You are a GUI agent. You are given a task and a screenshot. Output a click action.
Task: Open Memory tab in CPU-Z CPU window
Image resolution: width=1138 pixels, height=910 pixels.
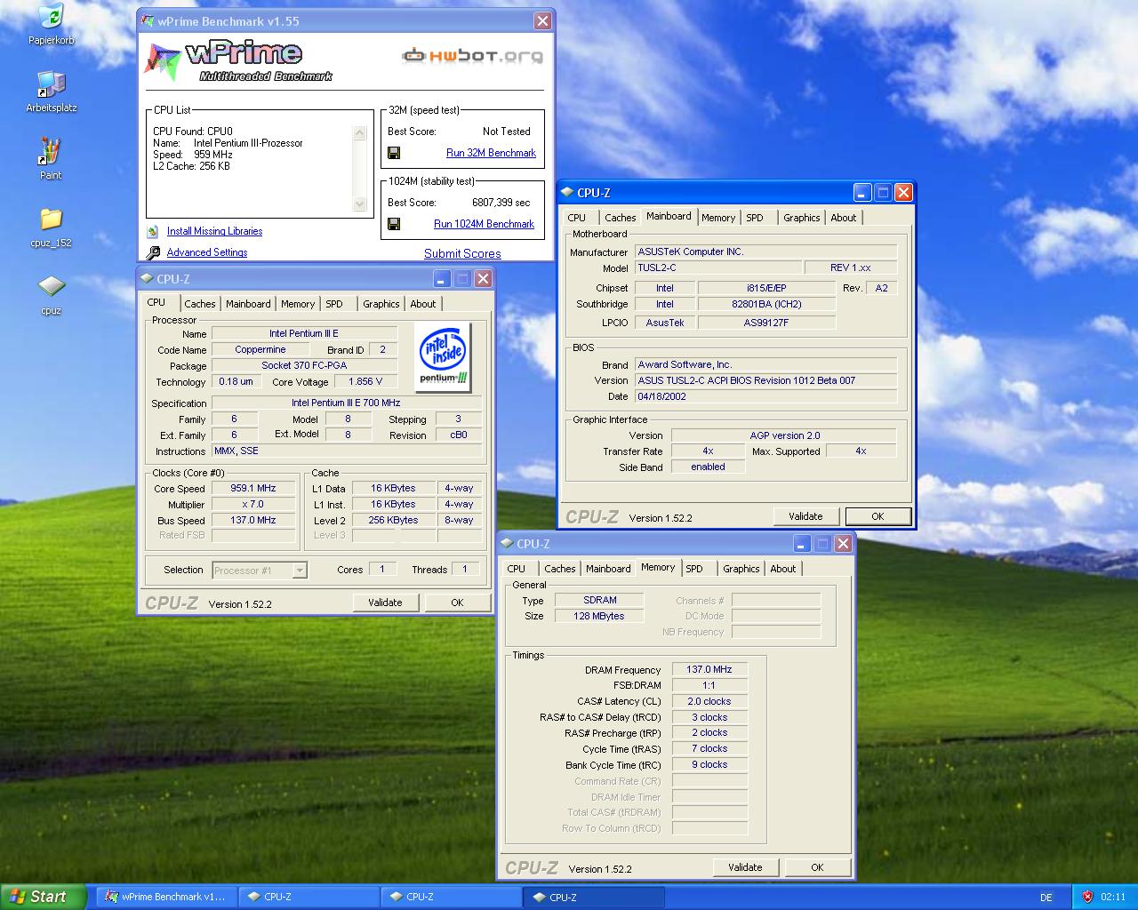point(298,304)
